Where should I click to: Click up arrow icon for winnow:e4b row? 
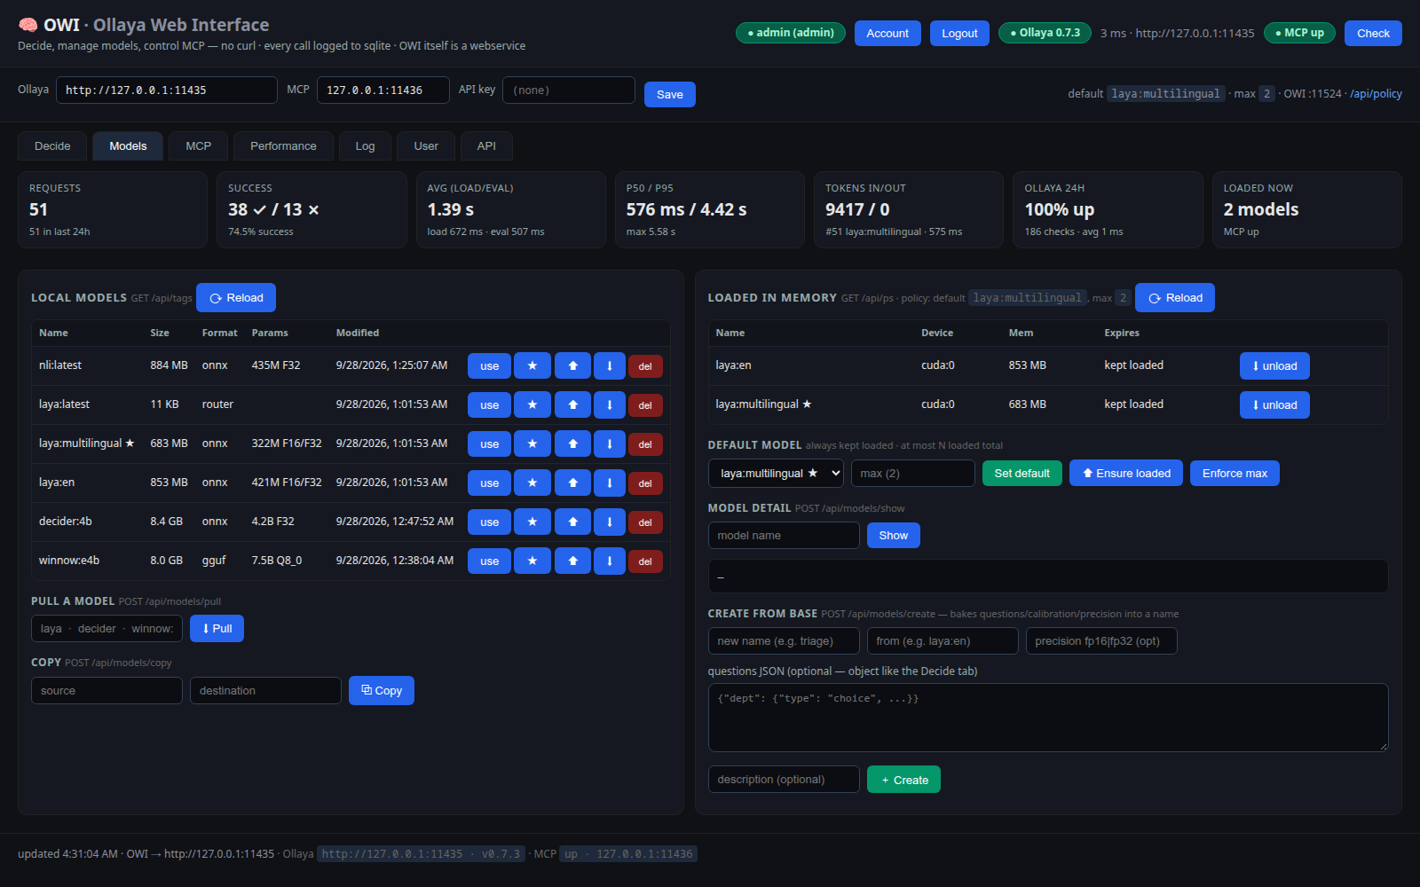tap(572, 561)
